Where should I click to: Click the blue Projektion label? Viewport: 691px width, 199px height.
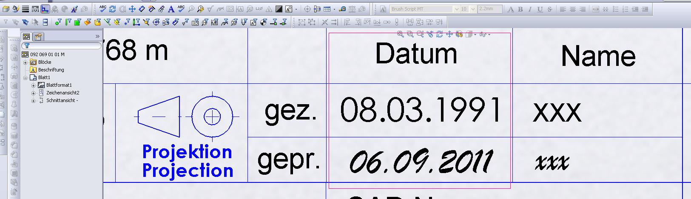pyautogui.click(x=187, y=151)
